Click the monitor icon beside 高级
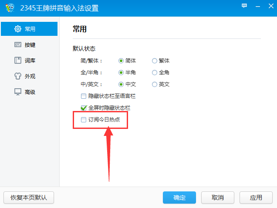 pos(18,92)
